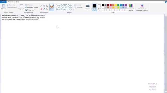Select the Pencil tool
This screenshot has height=93, width=167.
click(x=41, y=6)
